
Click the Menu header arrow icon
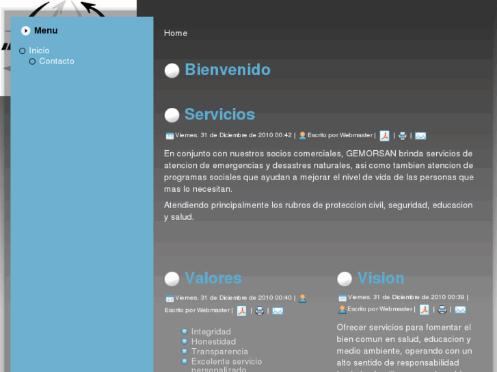pos(26,31)
